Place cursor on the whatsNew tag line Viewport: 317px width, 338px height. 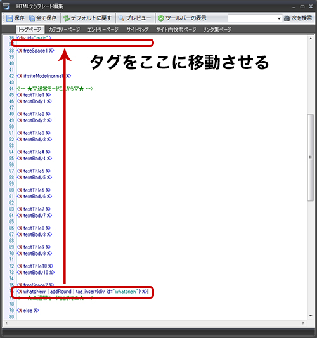(x=82, y=292)
